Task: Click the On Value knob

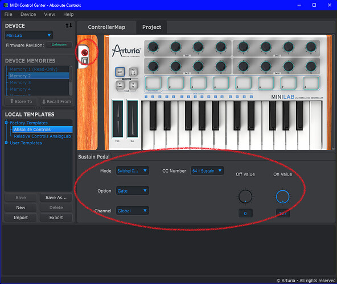Action: coord(282,197)
